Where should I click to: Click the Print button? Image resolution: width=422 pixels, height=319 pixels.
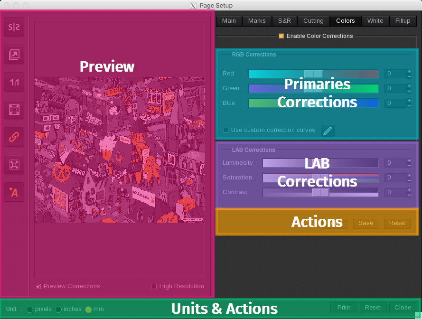tap(344, 308)
